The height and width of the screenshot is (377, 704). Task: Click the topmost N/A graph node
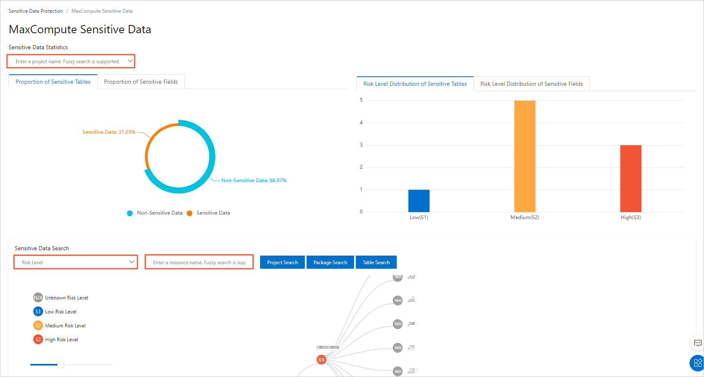398,277
